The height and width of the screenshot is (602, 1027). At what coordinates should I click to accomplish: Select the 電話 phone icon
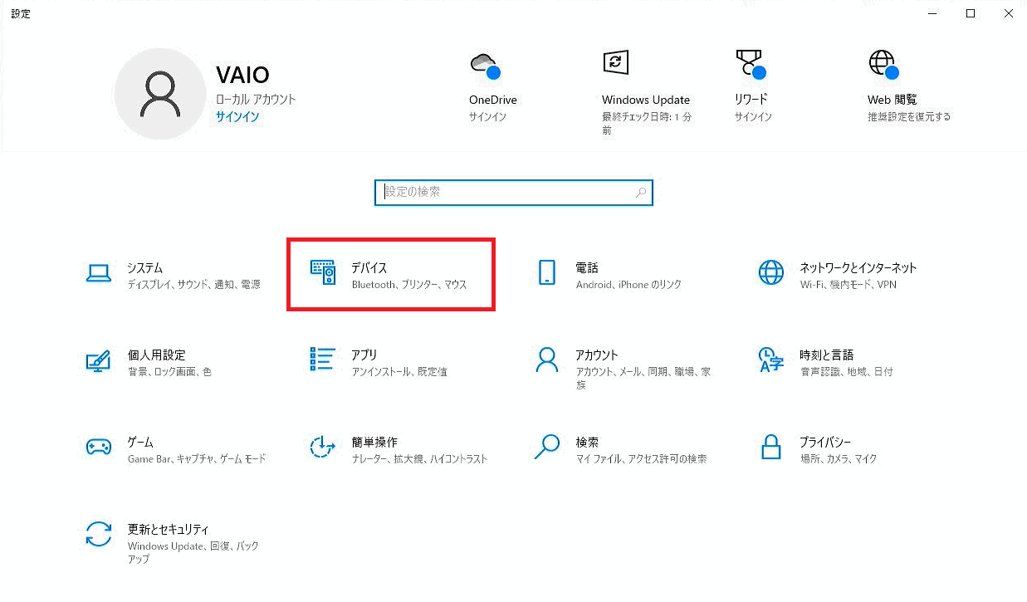547,272
